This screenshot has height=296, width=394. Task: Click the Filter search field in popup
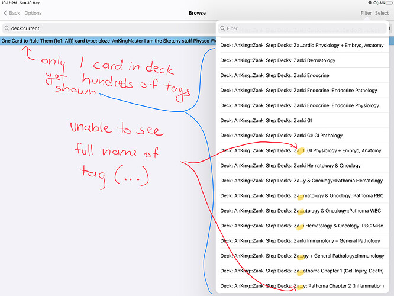coord(302,28)
